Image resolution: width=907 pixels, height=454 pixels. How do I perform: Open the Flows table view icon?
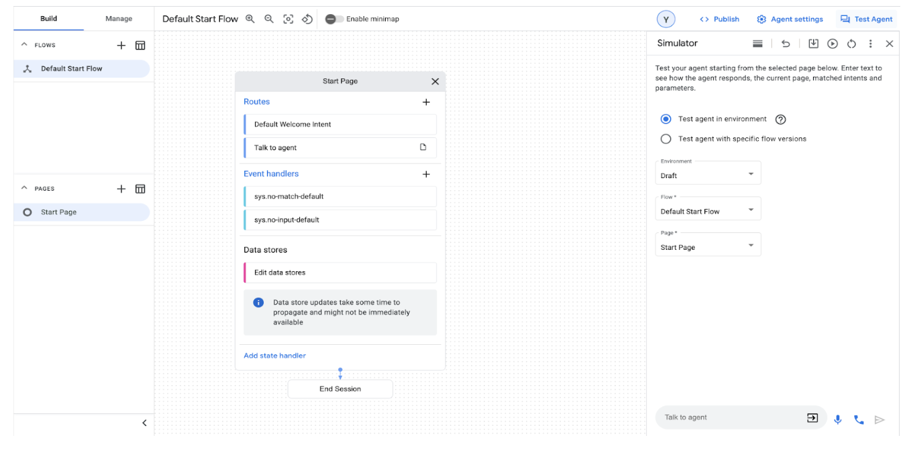(x=140, y=46)
